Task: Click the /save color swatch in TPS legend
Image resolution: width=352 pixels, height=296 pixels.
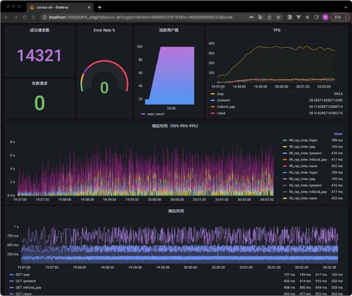Action: pyautogui.click(x=212, y=113)
